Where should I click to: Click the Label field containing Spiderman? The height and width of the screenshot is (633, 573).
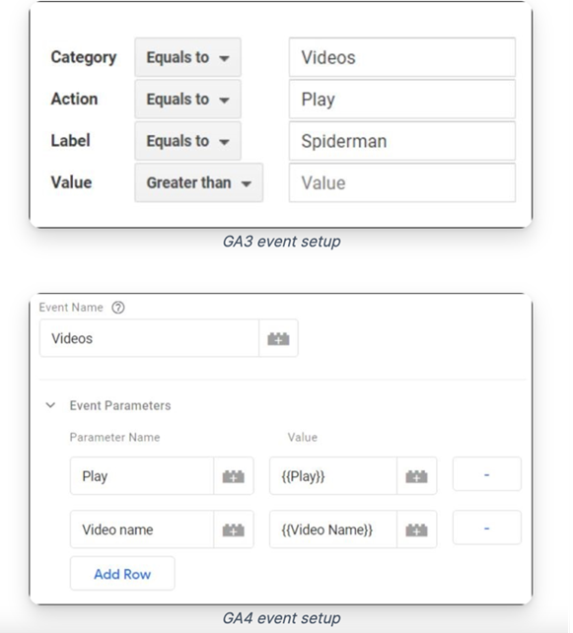tap(402, 141)
